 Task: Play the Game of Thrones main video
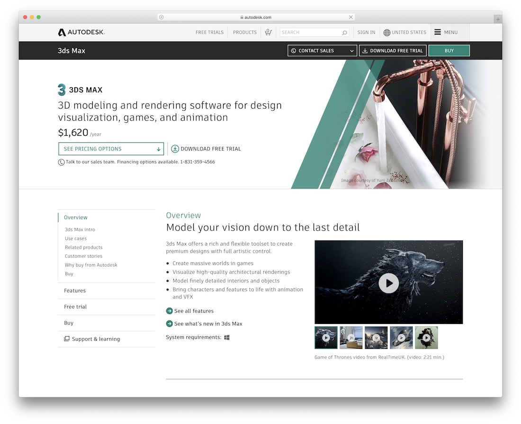tap(388, 283)
